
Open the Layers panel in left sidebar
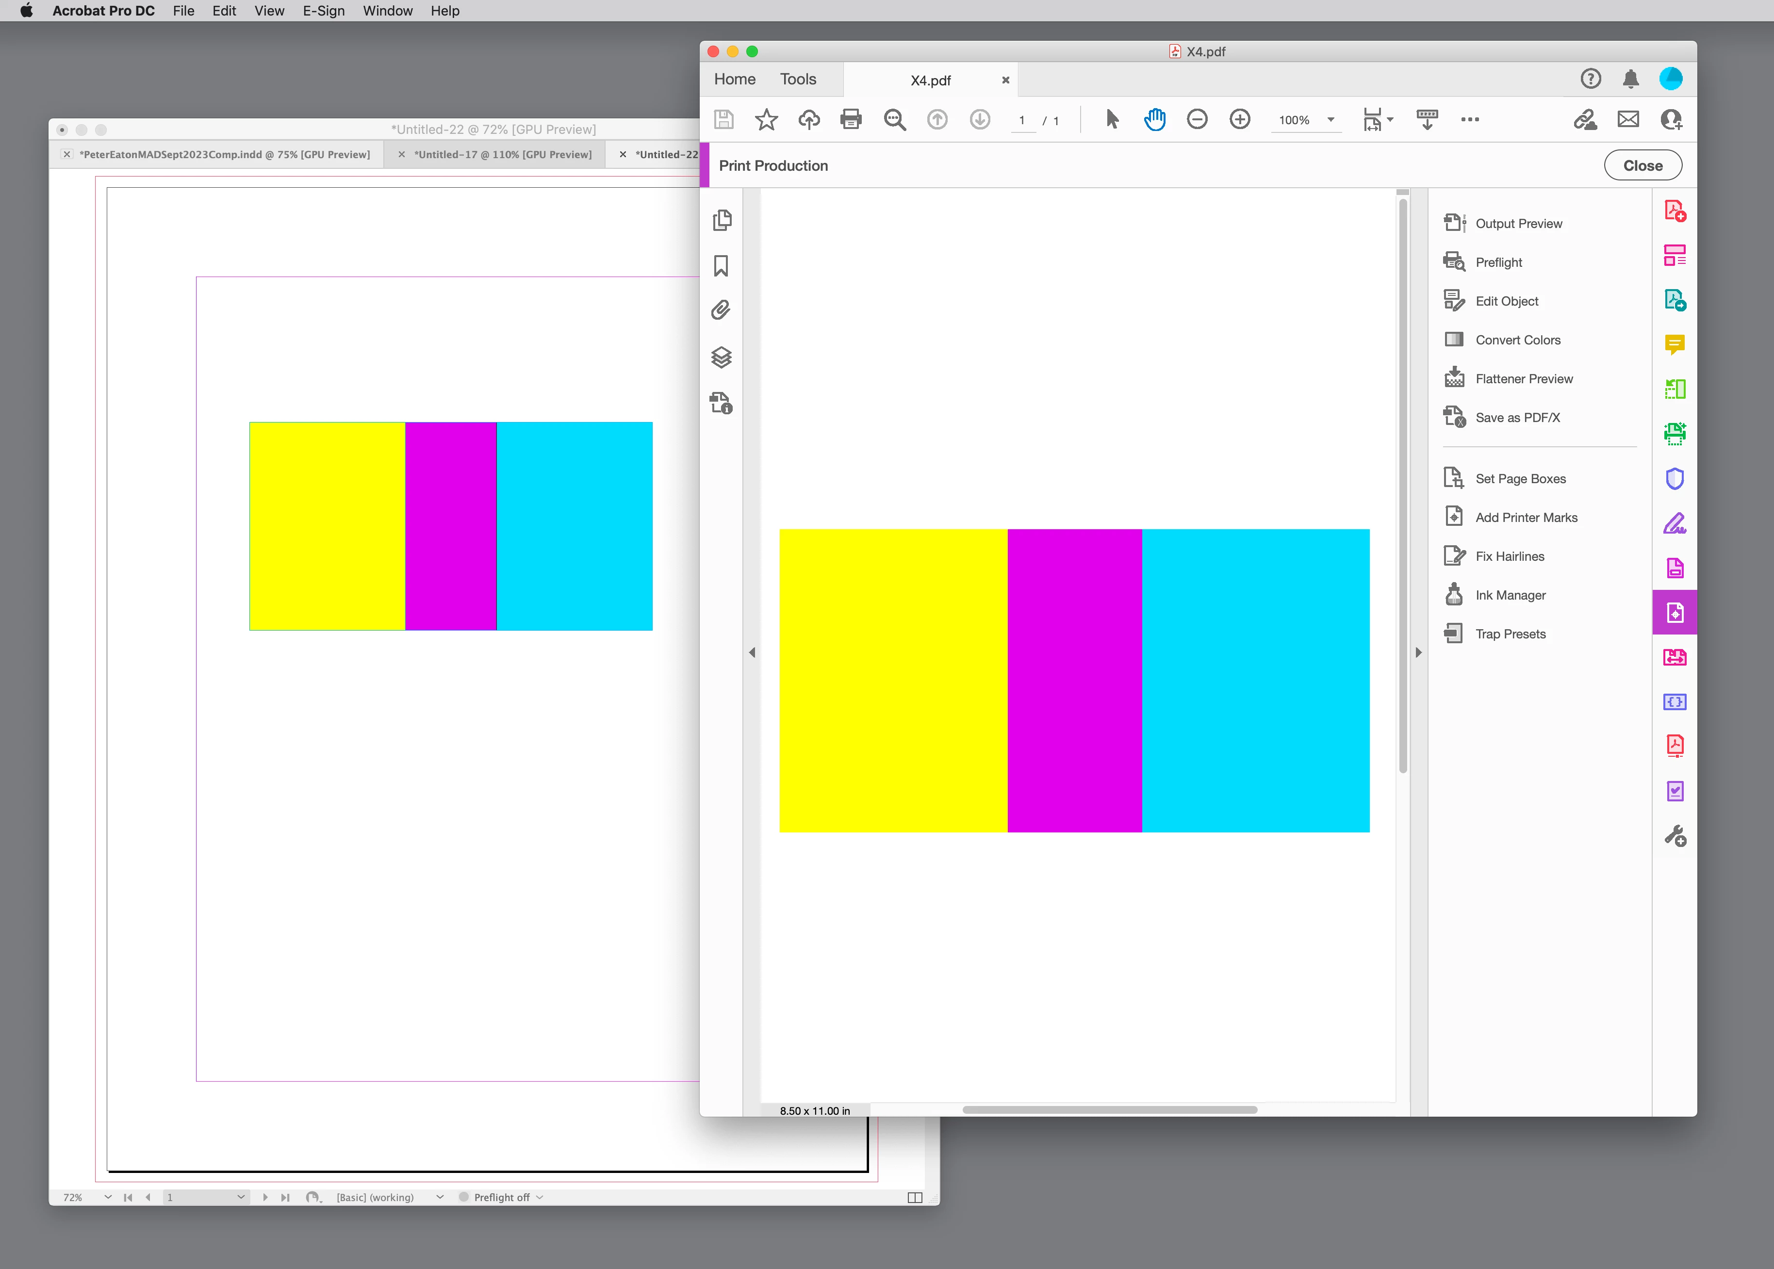click(x=722, y=357)
